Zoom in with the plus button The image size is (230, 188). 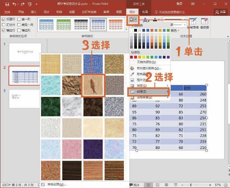(210, 185)
